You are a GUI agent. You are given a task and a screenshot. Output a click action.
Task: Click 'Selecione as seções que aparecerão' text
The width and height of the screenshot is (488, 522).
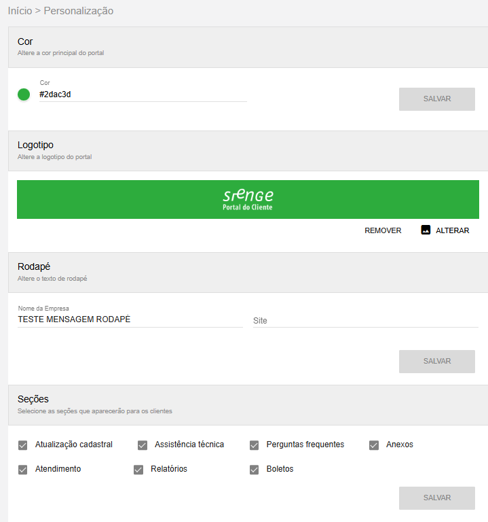point(95,411)
